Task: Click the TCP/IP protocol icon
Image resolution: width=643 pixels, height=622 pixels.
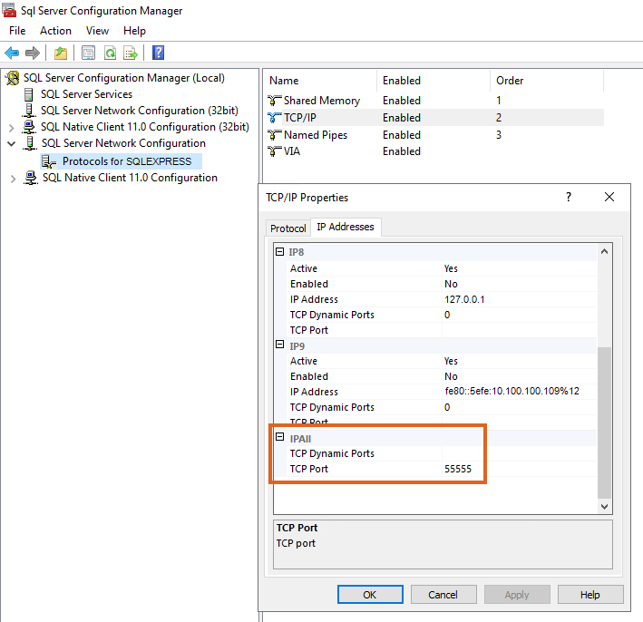Action: [x=275, y=118]
